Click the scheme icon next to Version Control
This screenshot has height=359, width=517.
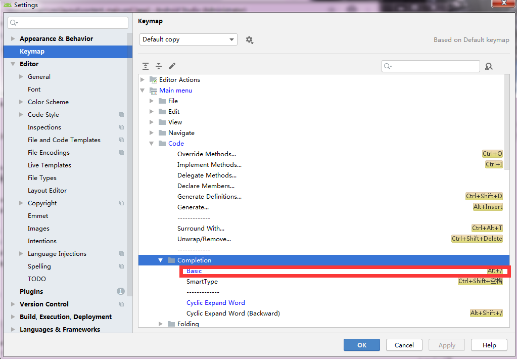pos(121,304)
